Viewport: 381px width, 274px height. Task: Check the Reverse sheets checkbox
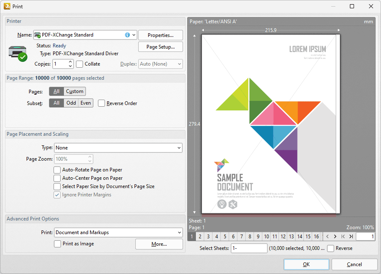point(330,249)
